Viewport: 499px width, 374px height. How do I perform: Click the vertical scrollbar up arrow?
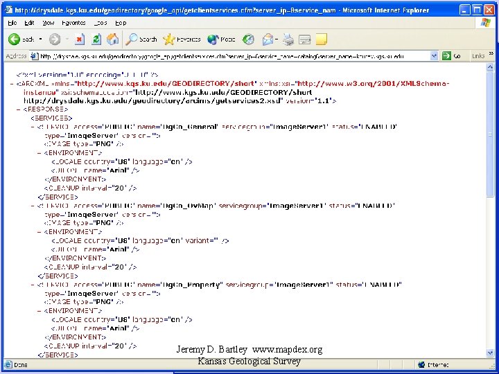tap(490, 66)
